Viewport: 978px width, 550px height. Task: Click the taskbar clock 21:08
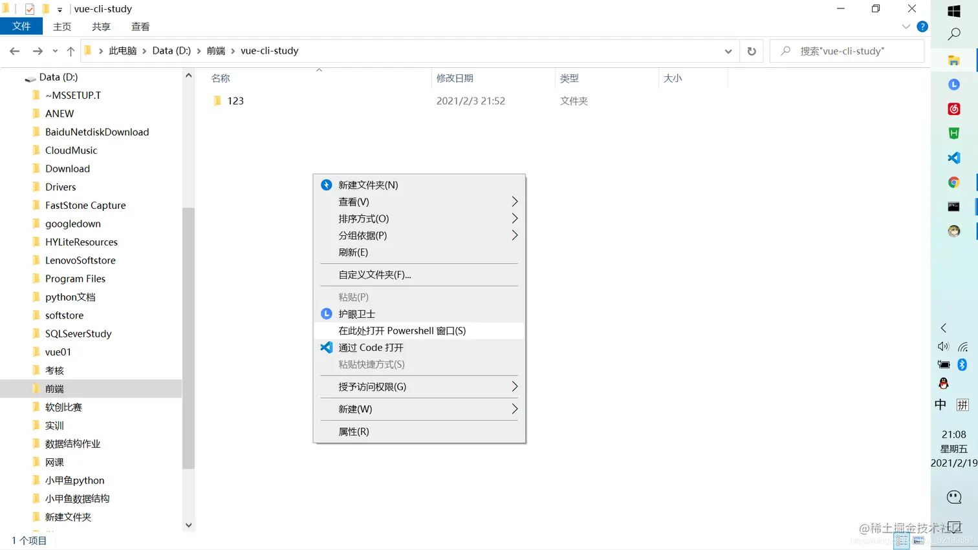[x=954, y=434]
